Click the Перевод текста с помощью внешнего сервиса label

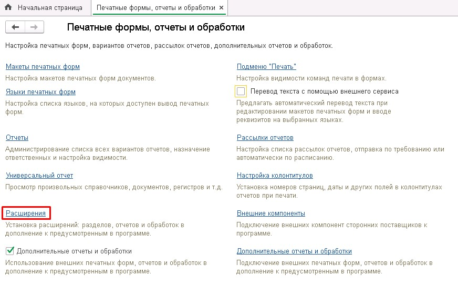[324, 91]
